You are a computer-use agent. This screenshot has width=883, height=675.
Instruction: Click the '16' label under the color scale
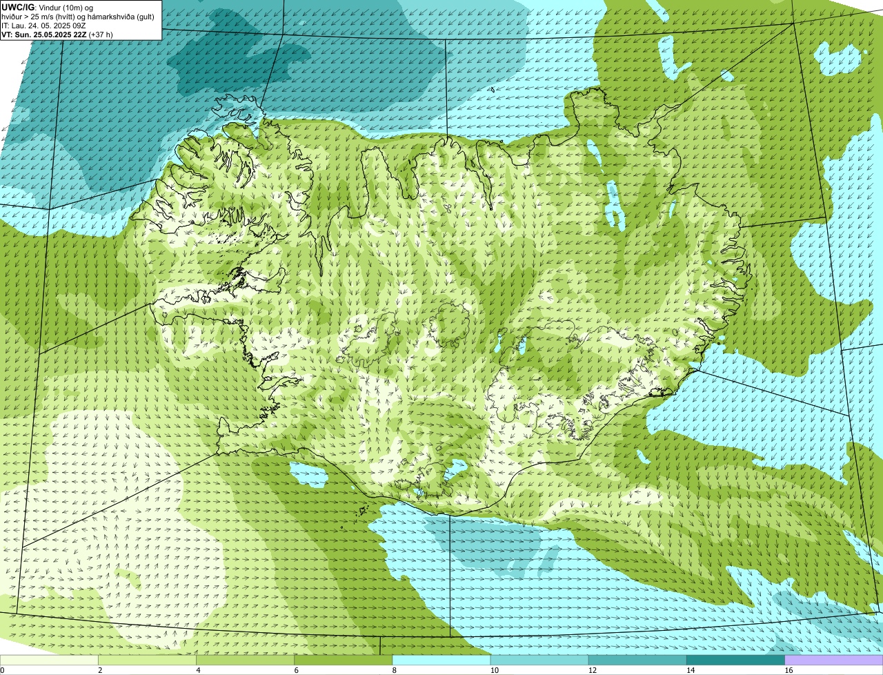[788, 670]
